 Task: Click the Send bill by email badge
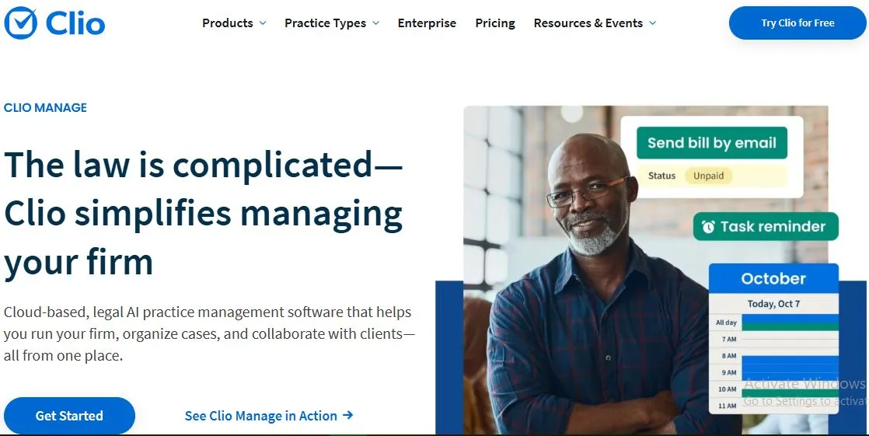tap(711, 143)
